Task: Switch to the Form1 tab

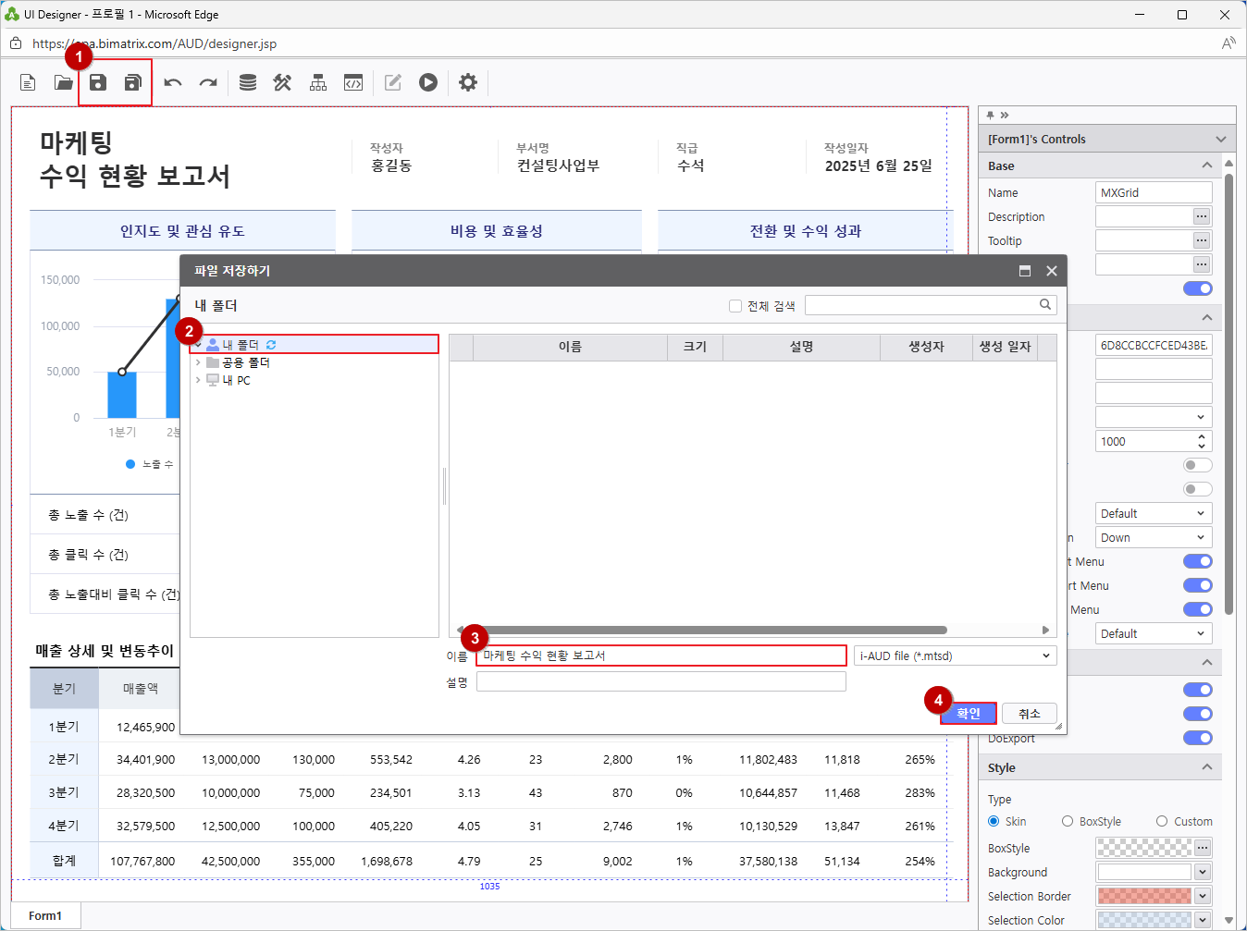Action: point(45,915)
